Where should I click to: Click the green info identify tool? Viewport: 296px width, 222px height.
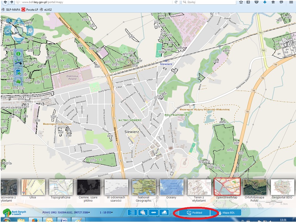click(18, 54)
